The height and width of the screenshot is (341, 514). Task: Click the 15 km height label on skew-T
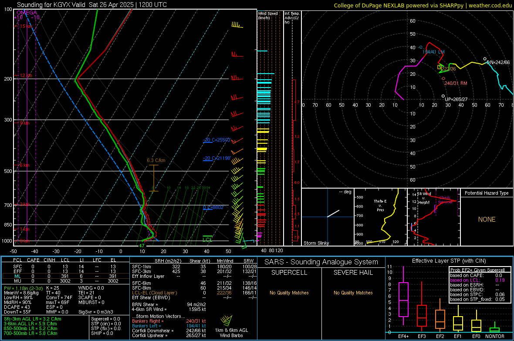point(26,26)
